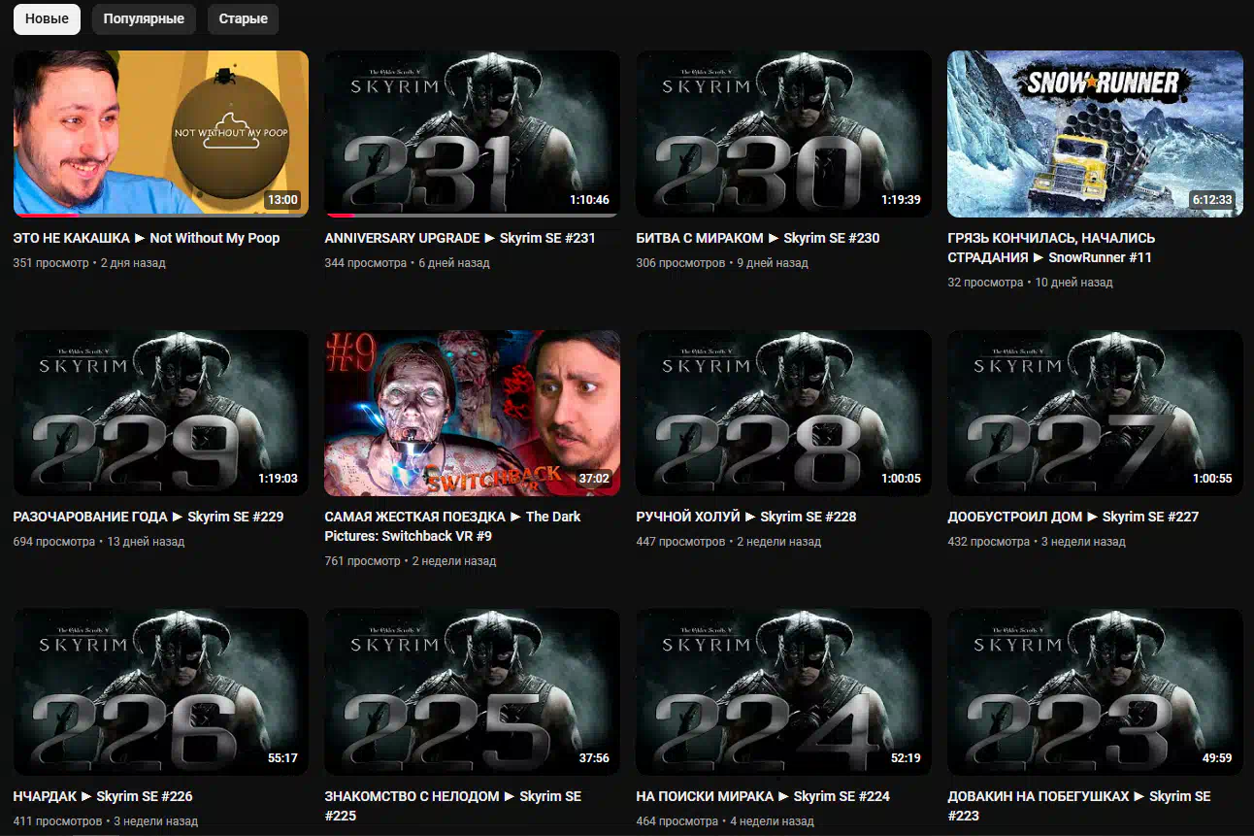
Task: Open the Not Without My Poop video thumbnail
Action: [x=161, y=134]
